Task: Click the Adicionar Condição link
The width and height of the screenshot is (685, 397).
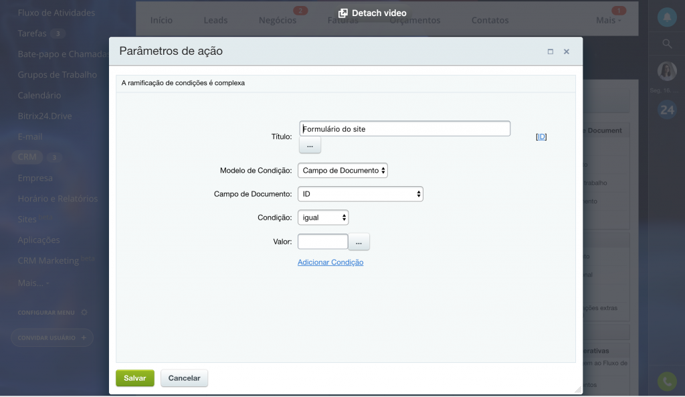Action: 330,262
